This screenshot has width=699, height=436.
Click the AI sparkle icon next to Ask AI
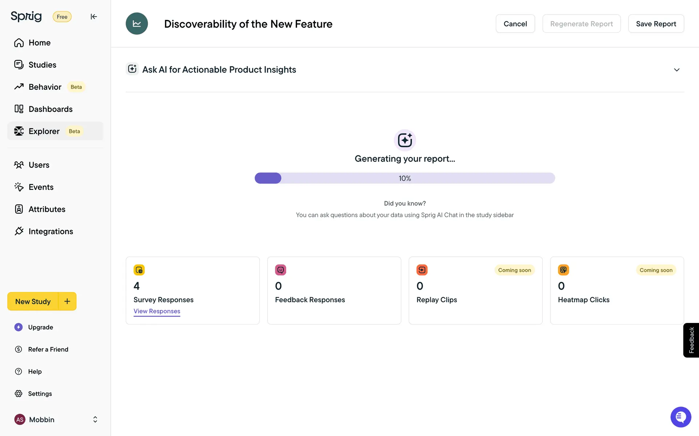click(132, 69)
